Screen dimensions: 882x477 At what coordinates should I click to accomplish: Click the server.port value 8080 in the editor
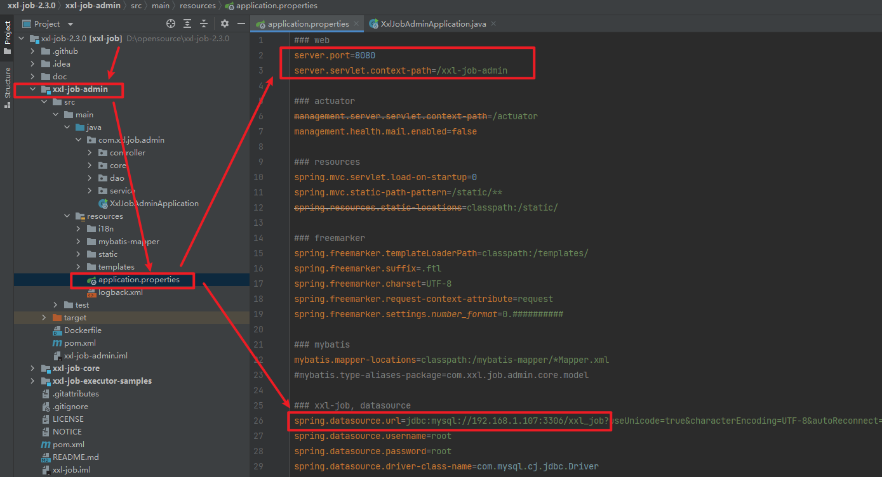coord(365,55)
